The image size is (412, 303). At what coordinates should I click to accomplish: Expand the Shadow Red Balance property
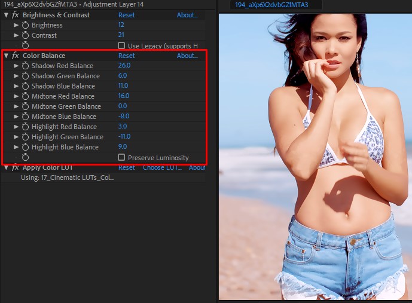coord(16,66)
